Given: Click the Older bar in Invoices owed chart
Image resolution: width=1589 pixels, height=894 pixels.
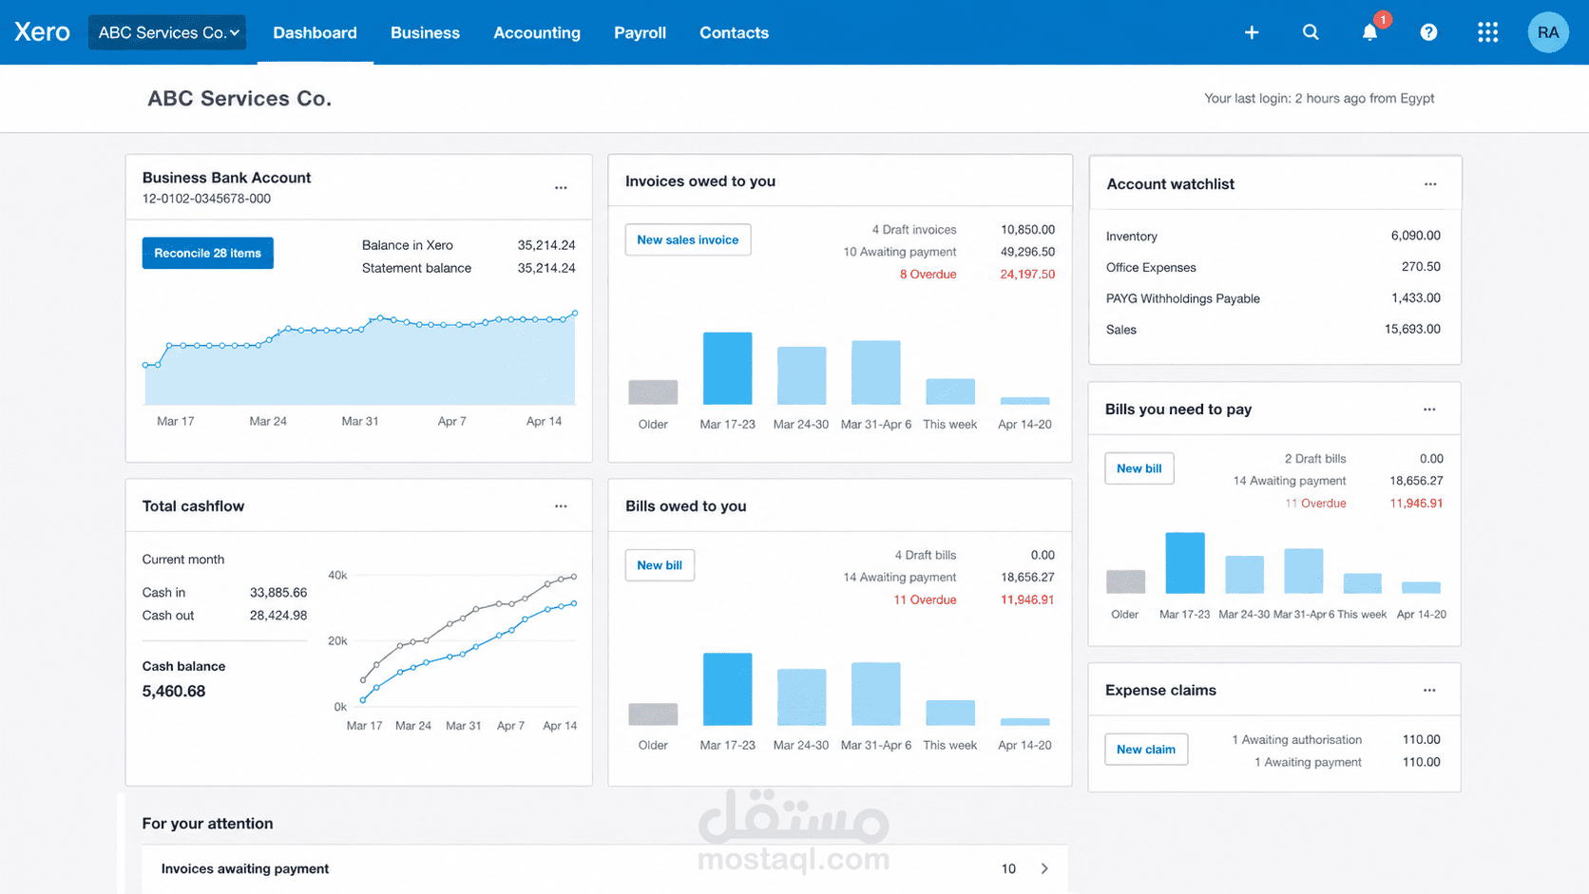Looking at the screenshot, I should (653, 392).
